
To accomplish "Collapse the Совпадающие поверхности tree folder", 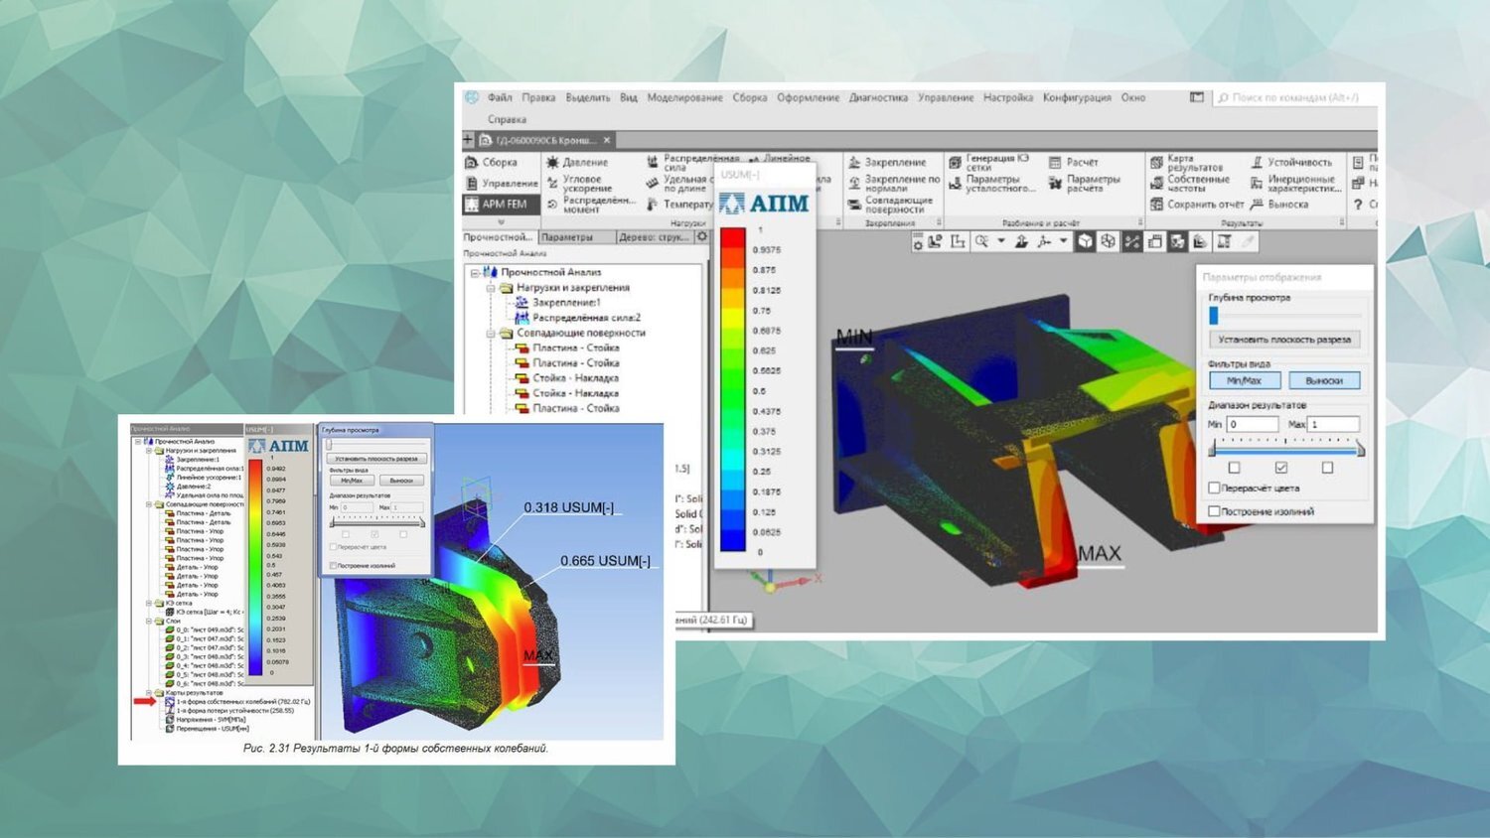I will coord(491,334).
